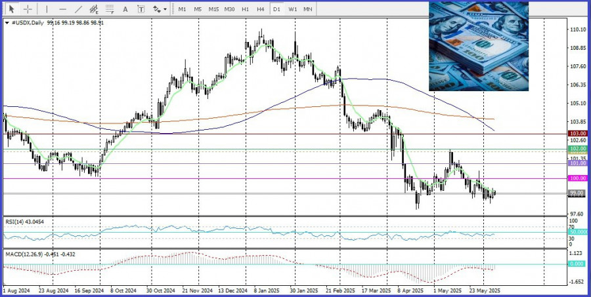Click the RSI(14) 43.0454 indicator label

click(25, 222)
